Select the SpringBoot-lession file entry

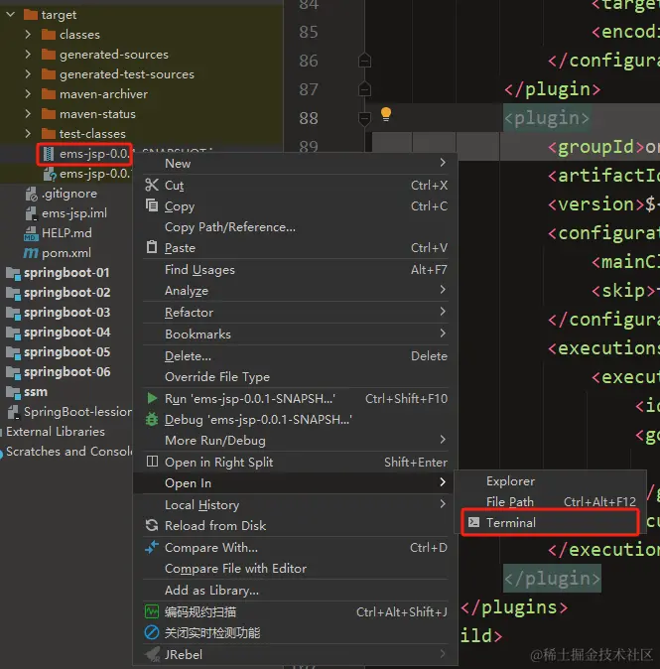(77, 412)
